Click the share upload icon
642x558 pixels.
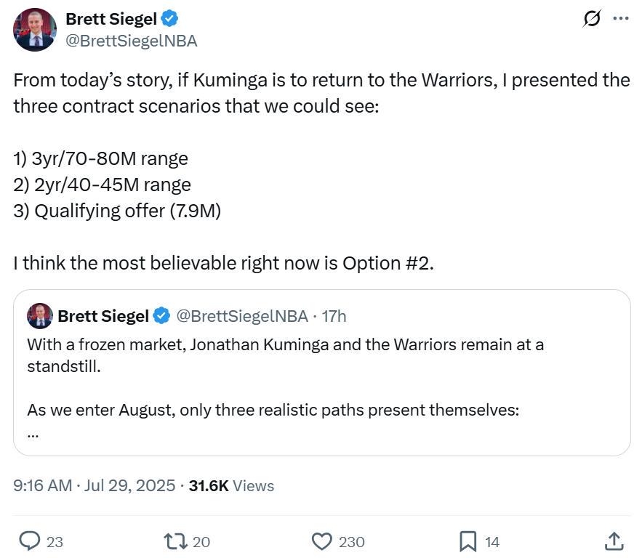tap(614, 541)
